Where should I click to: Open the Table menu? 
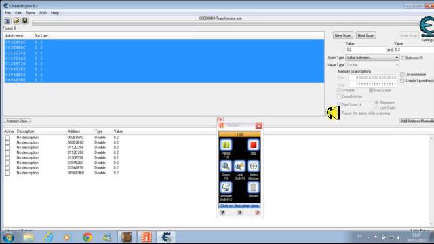point(31,13)
